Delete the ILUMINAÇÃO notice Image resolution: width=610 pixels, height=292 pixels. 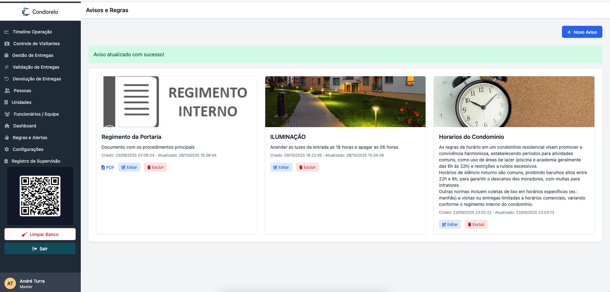coord(308,168)
